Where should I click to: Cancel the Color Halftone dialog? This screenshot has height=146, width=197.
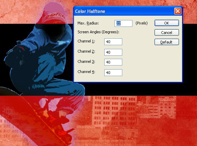(166, 33)
